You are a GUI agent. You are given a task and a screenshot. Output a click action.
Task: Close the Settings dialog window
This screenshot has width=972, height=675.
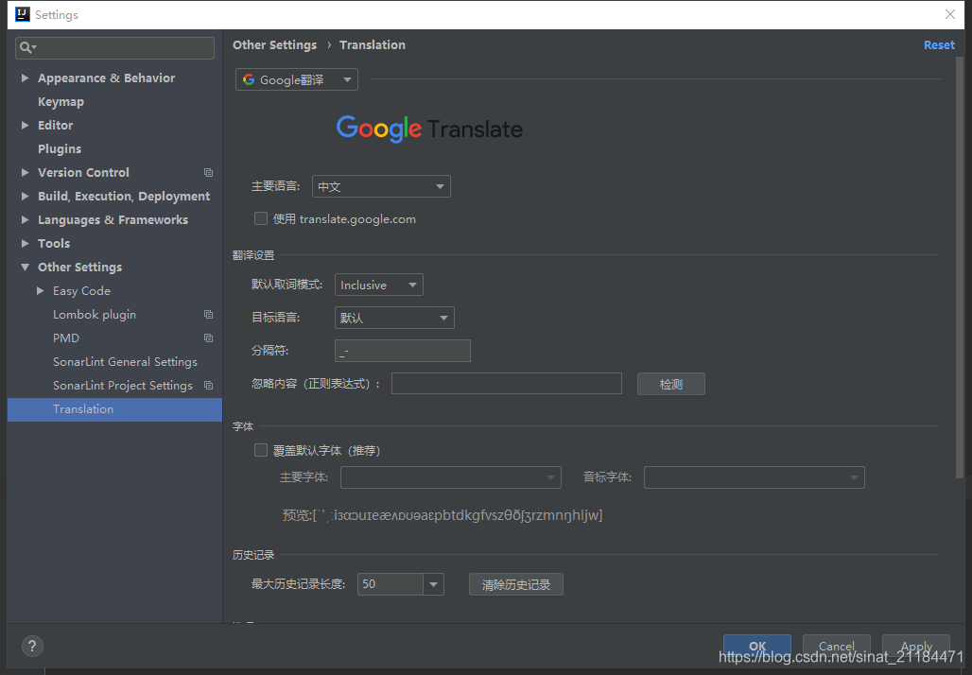(x=949, y=14)
